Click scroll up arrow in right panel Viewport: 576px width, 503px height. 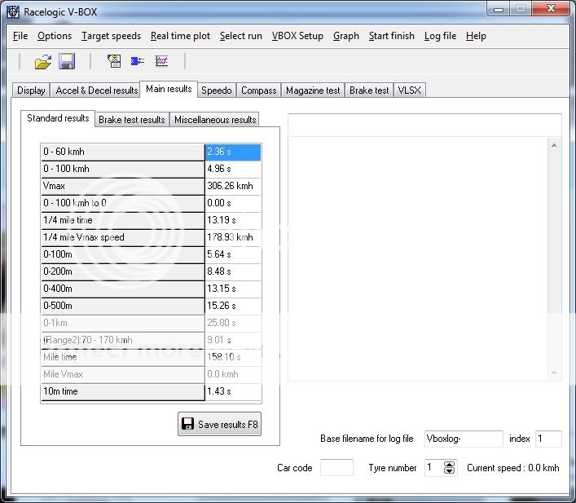pyautogui.click(x=554, y=146)
